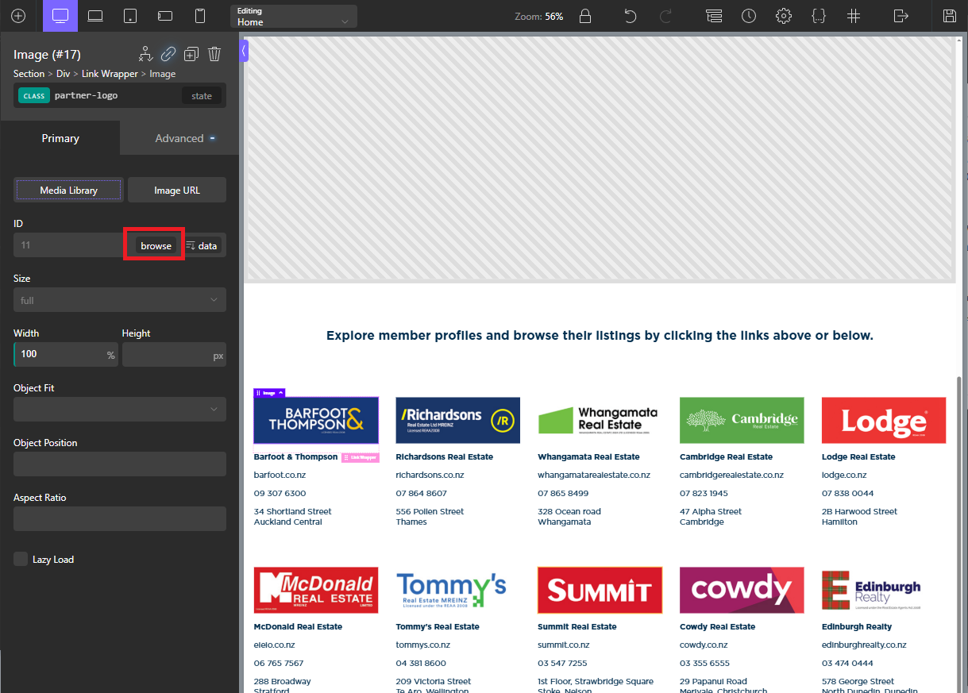Delete the Image element with trash icon

(x=214, y=54)
